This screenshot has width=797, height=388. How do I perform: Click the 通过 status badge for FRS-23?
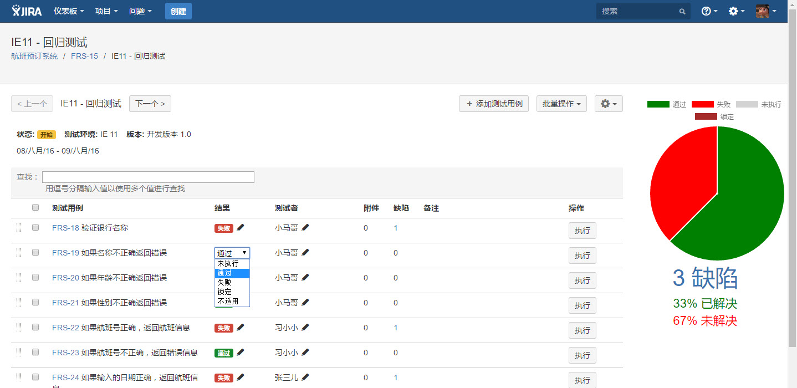pos(224,353)
